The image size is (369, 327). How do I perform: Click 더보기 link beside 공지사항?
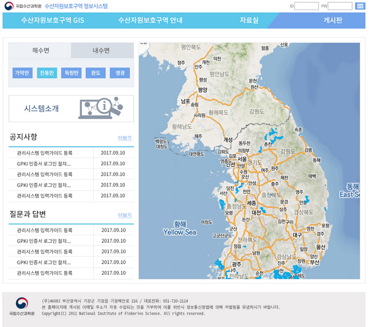point(124,138)
